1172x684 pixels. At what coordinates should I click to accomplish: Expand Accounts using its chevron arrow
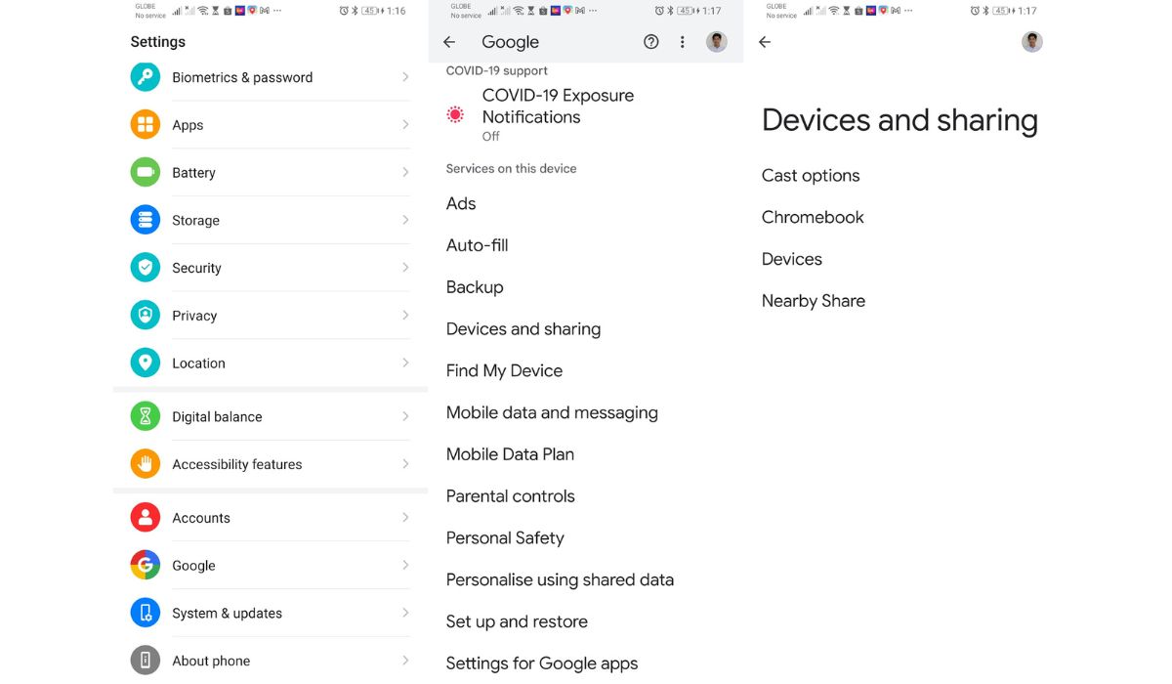pyautogui.click(x=405, y=517)
